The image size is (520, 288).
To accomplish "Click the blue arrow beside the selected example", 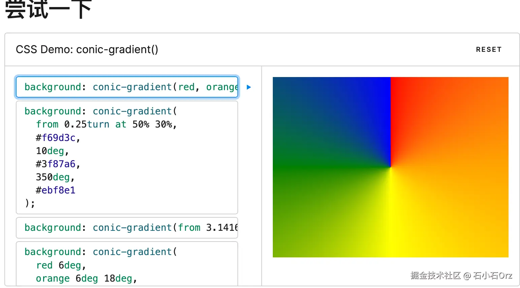I will (249, 87).
